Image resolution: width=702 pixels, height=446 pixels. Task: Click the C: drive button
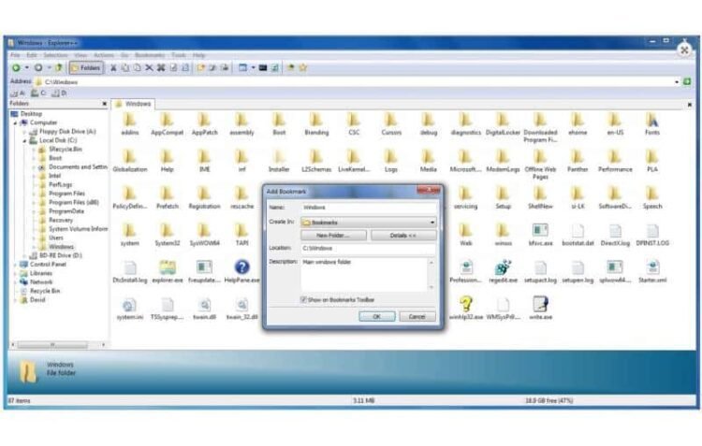tap(38, 94)
